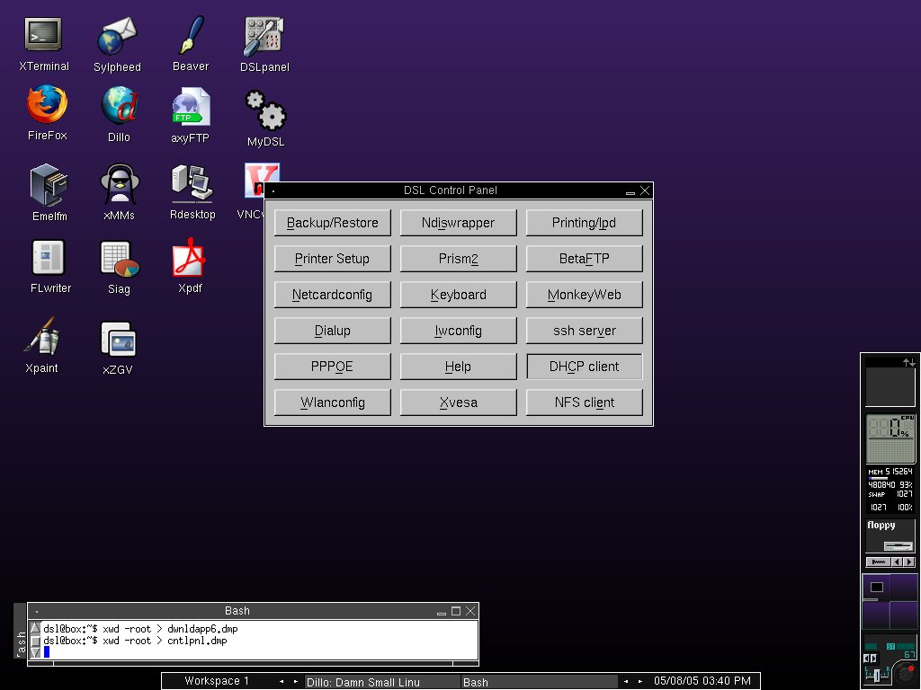Click the CPU monitor dock applet
The image size is (921, 690).
pos(890,438)
